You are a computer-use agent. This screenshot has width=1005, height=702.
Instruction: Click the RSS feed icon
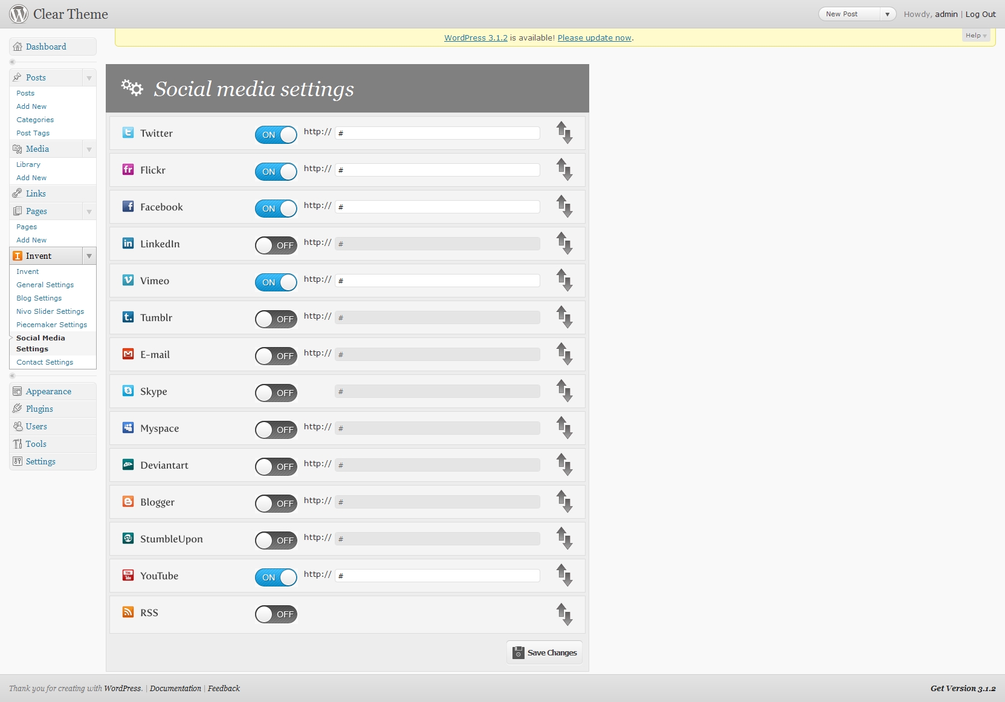click(x=128, y=613)
